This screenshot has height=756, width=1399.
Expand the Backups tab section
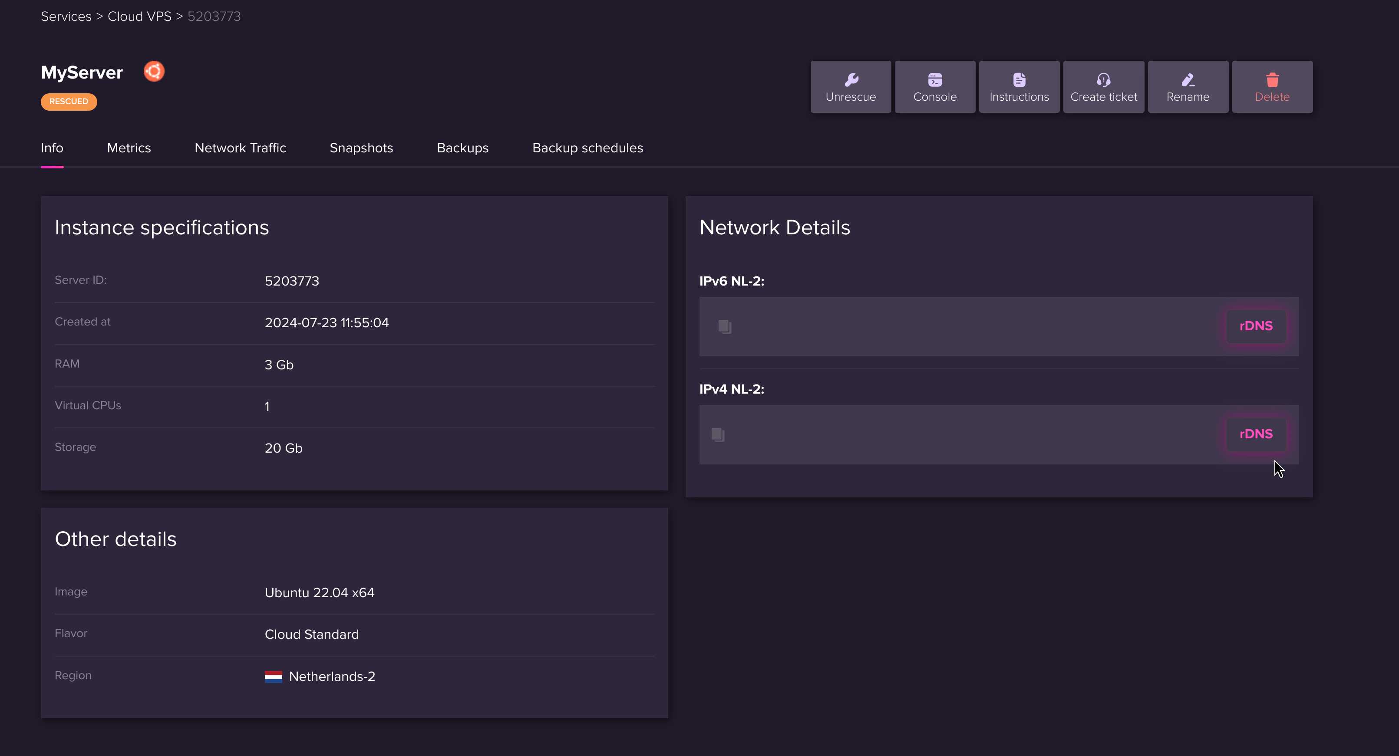click(462, 148)
